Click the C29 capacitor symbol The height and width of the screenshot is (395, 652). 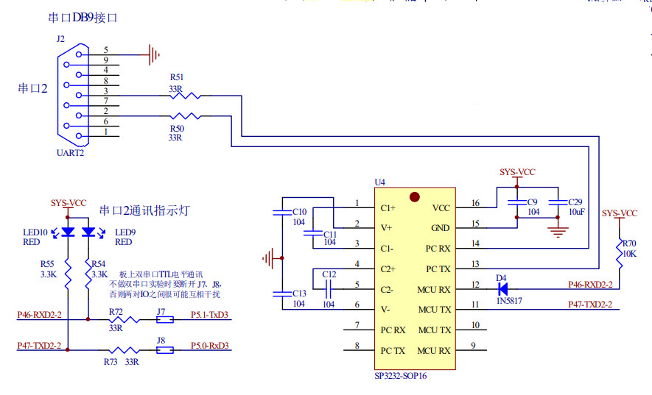(x=558, y=202)
